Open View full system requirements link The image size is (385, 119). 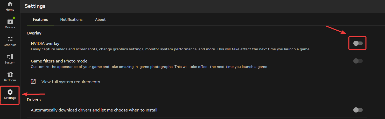pyautogui.click(x=71, y=82)
